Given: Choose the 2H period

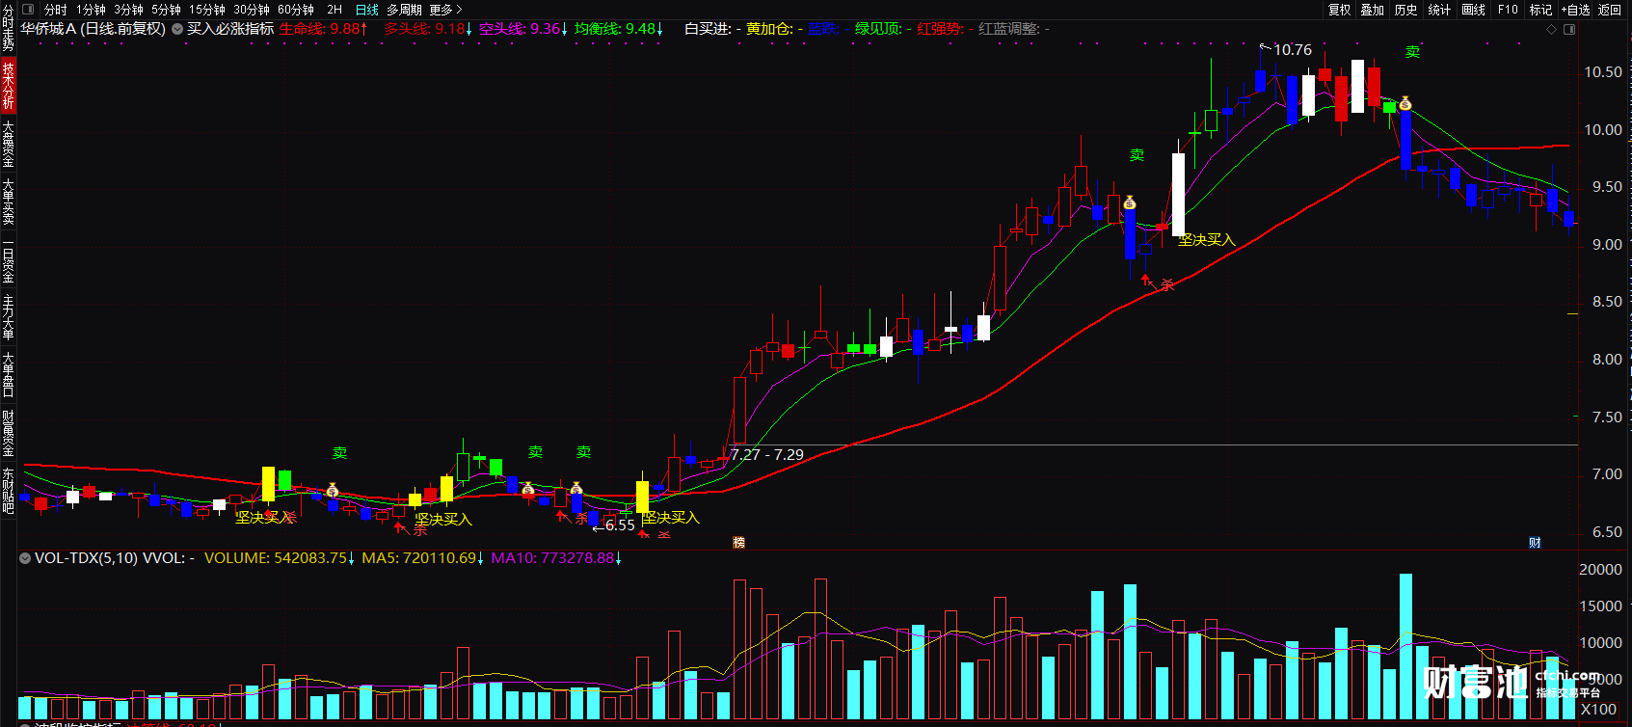Looking at the screenshot, I should click(334, 10).
